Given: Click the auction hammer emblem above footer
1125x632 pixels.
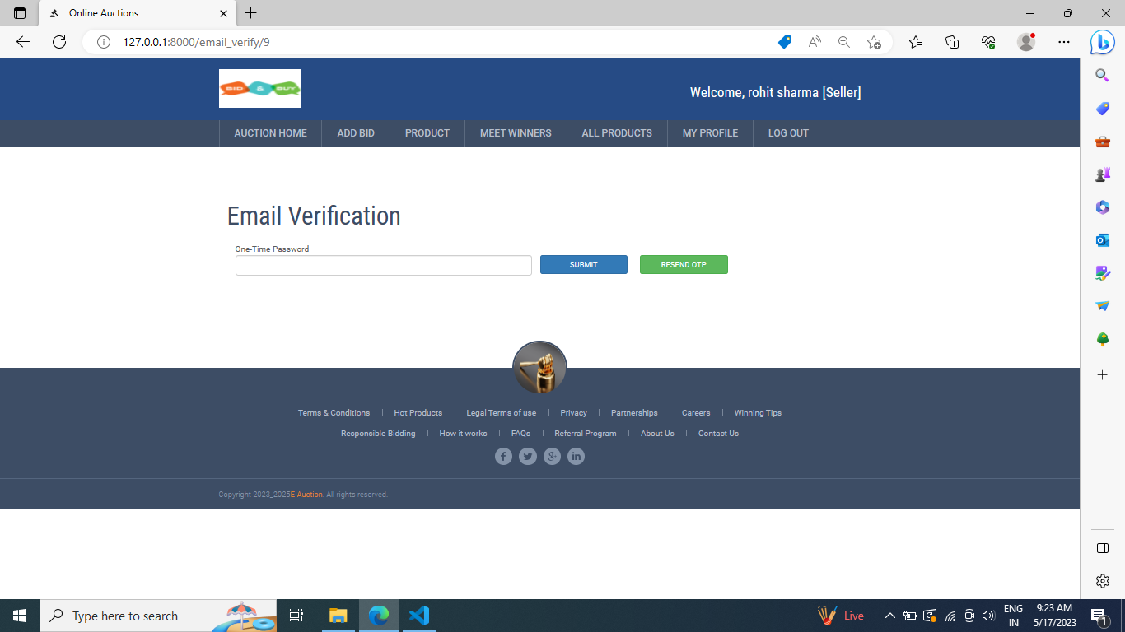Looking at the screenshot, I should pyautogui.click(x=539, y=368).
